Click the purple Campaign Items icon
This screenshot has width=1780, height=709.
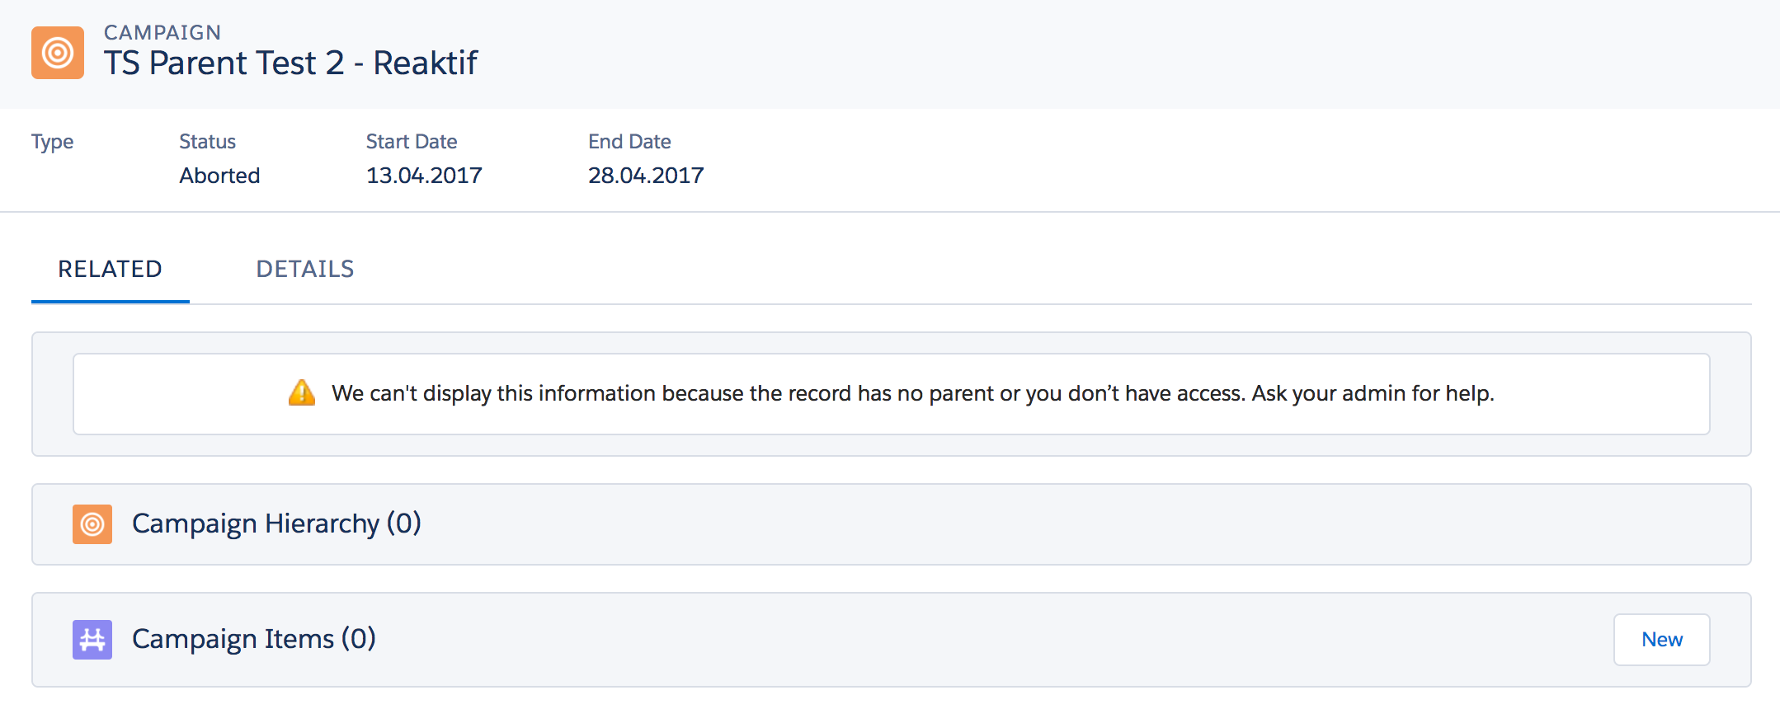92,640
